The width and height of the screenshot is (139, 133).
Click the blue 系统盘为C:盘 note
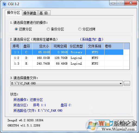pyautogui.click(x=91, y=39)
